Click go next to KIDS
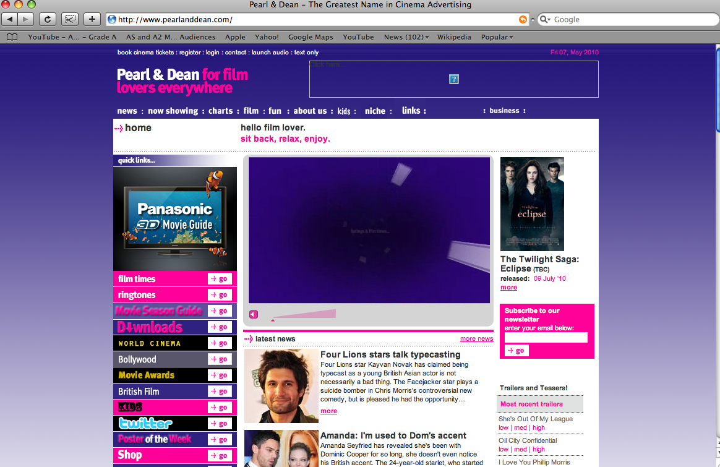The width and height of the screenshot is (720, 467). [x=220, y=407]
